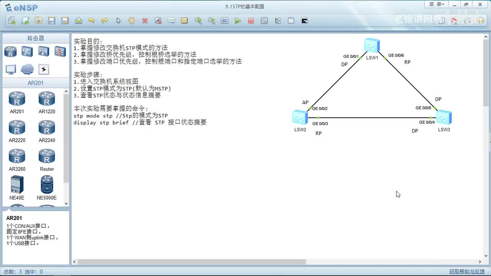Select the PC terminal category icon
491x276 pixels.
(11, 69)
